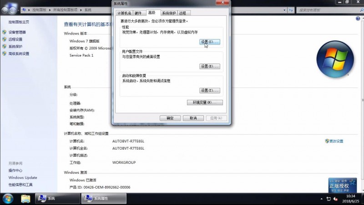This screenshot has height=205, width=364.
Task: Switch to 系统 taskbar window
Action: pos(57,199)
